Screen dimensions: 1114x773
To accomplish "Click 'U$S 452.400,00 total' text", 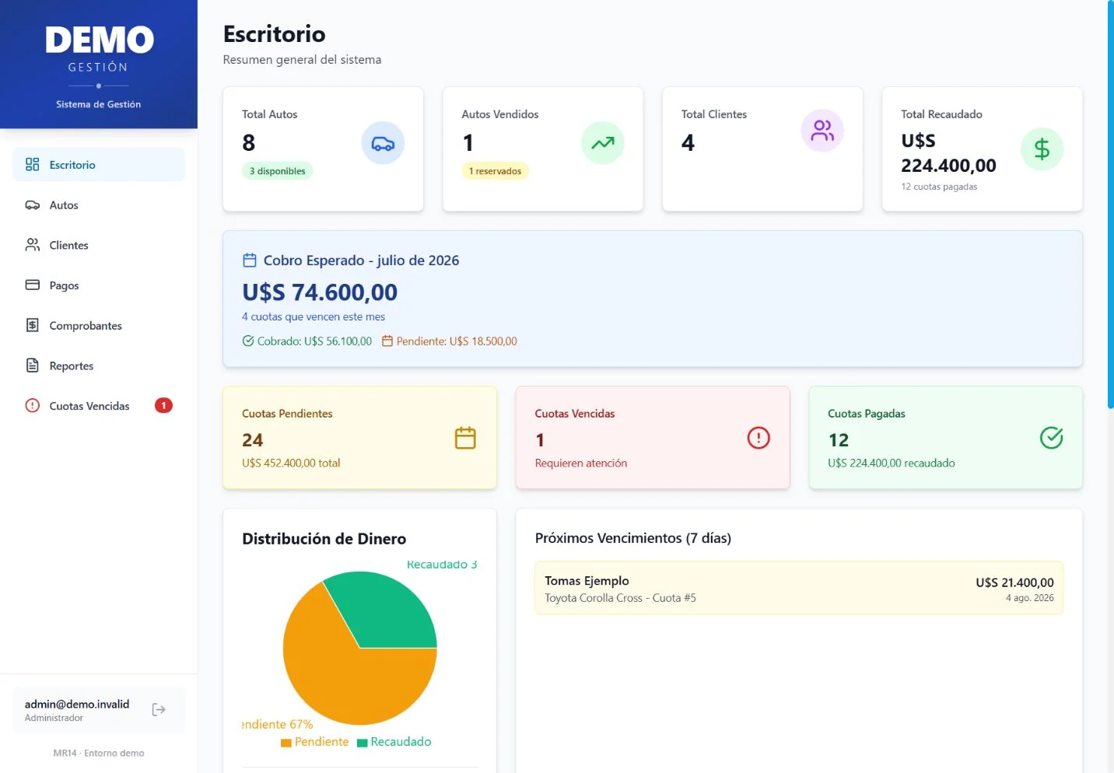I will 291,463.
